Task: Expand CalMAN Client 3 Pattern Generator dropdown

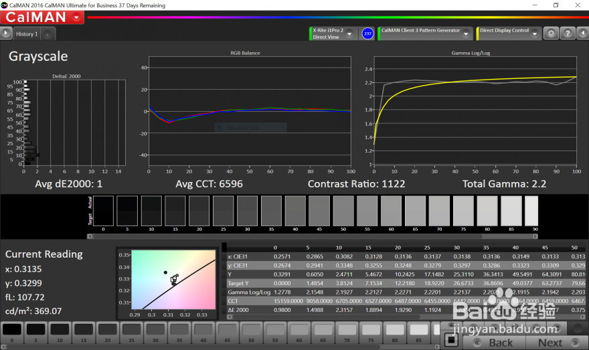Action: pyautogui.click(x=466, y=34)
